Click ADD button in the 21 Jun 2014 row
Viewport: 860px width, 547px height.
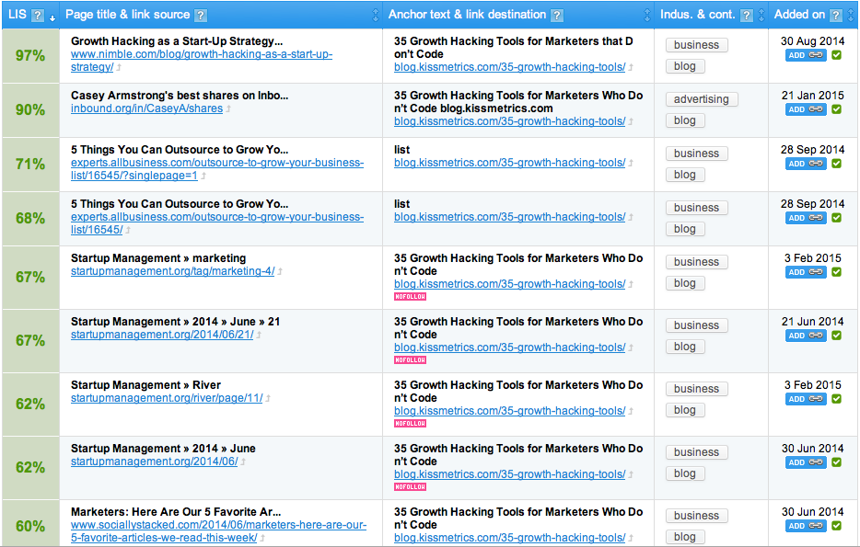[x=806, y=336]
